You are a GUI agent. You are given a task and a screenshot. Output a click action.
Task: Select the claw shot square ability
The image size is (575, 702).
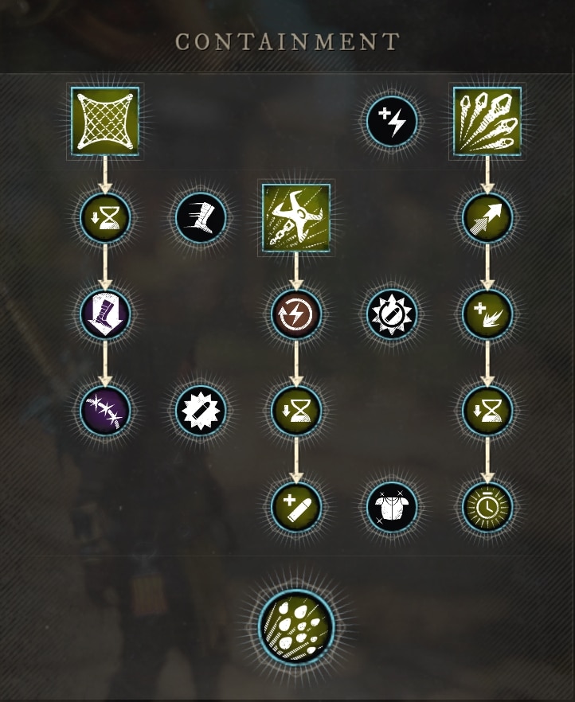click(x=487, y=121)
